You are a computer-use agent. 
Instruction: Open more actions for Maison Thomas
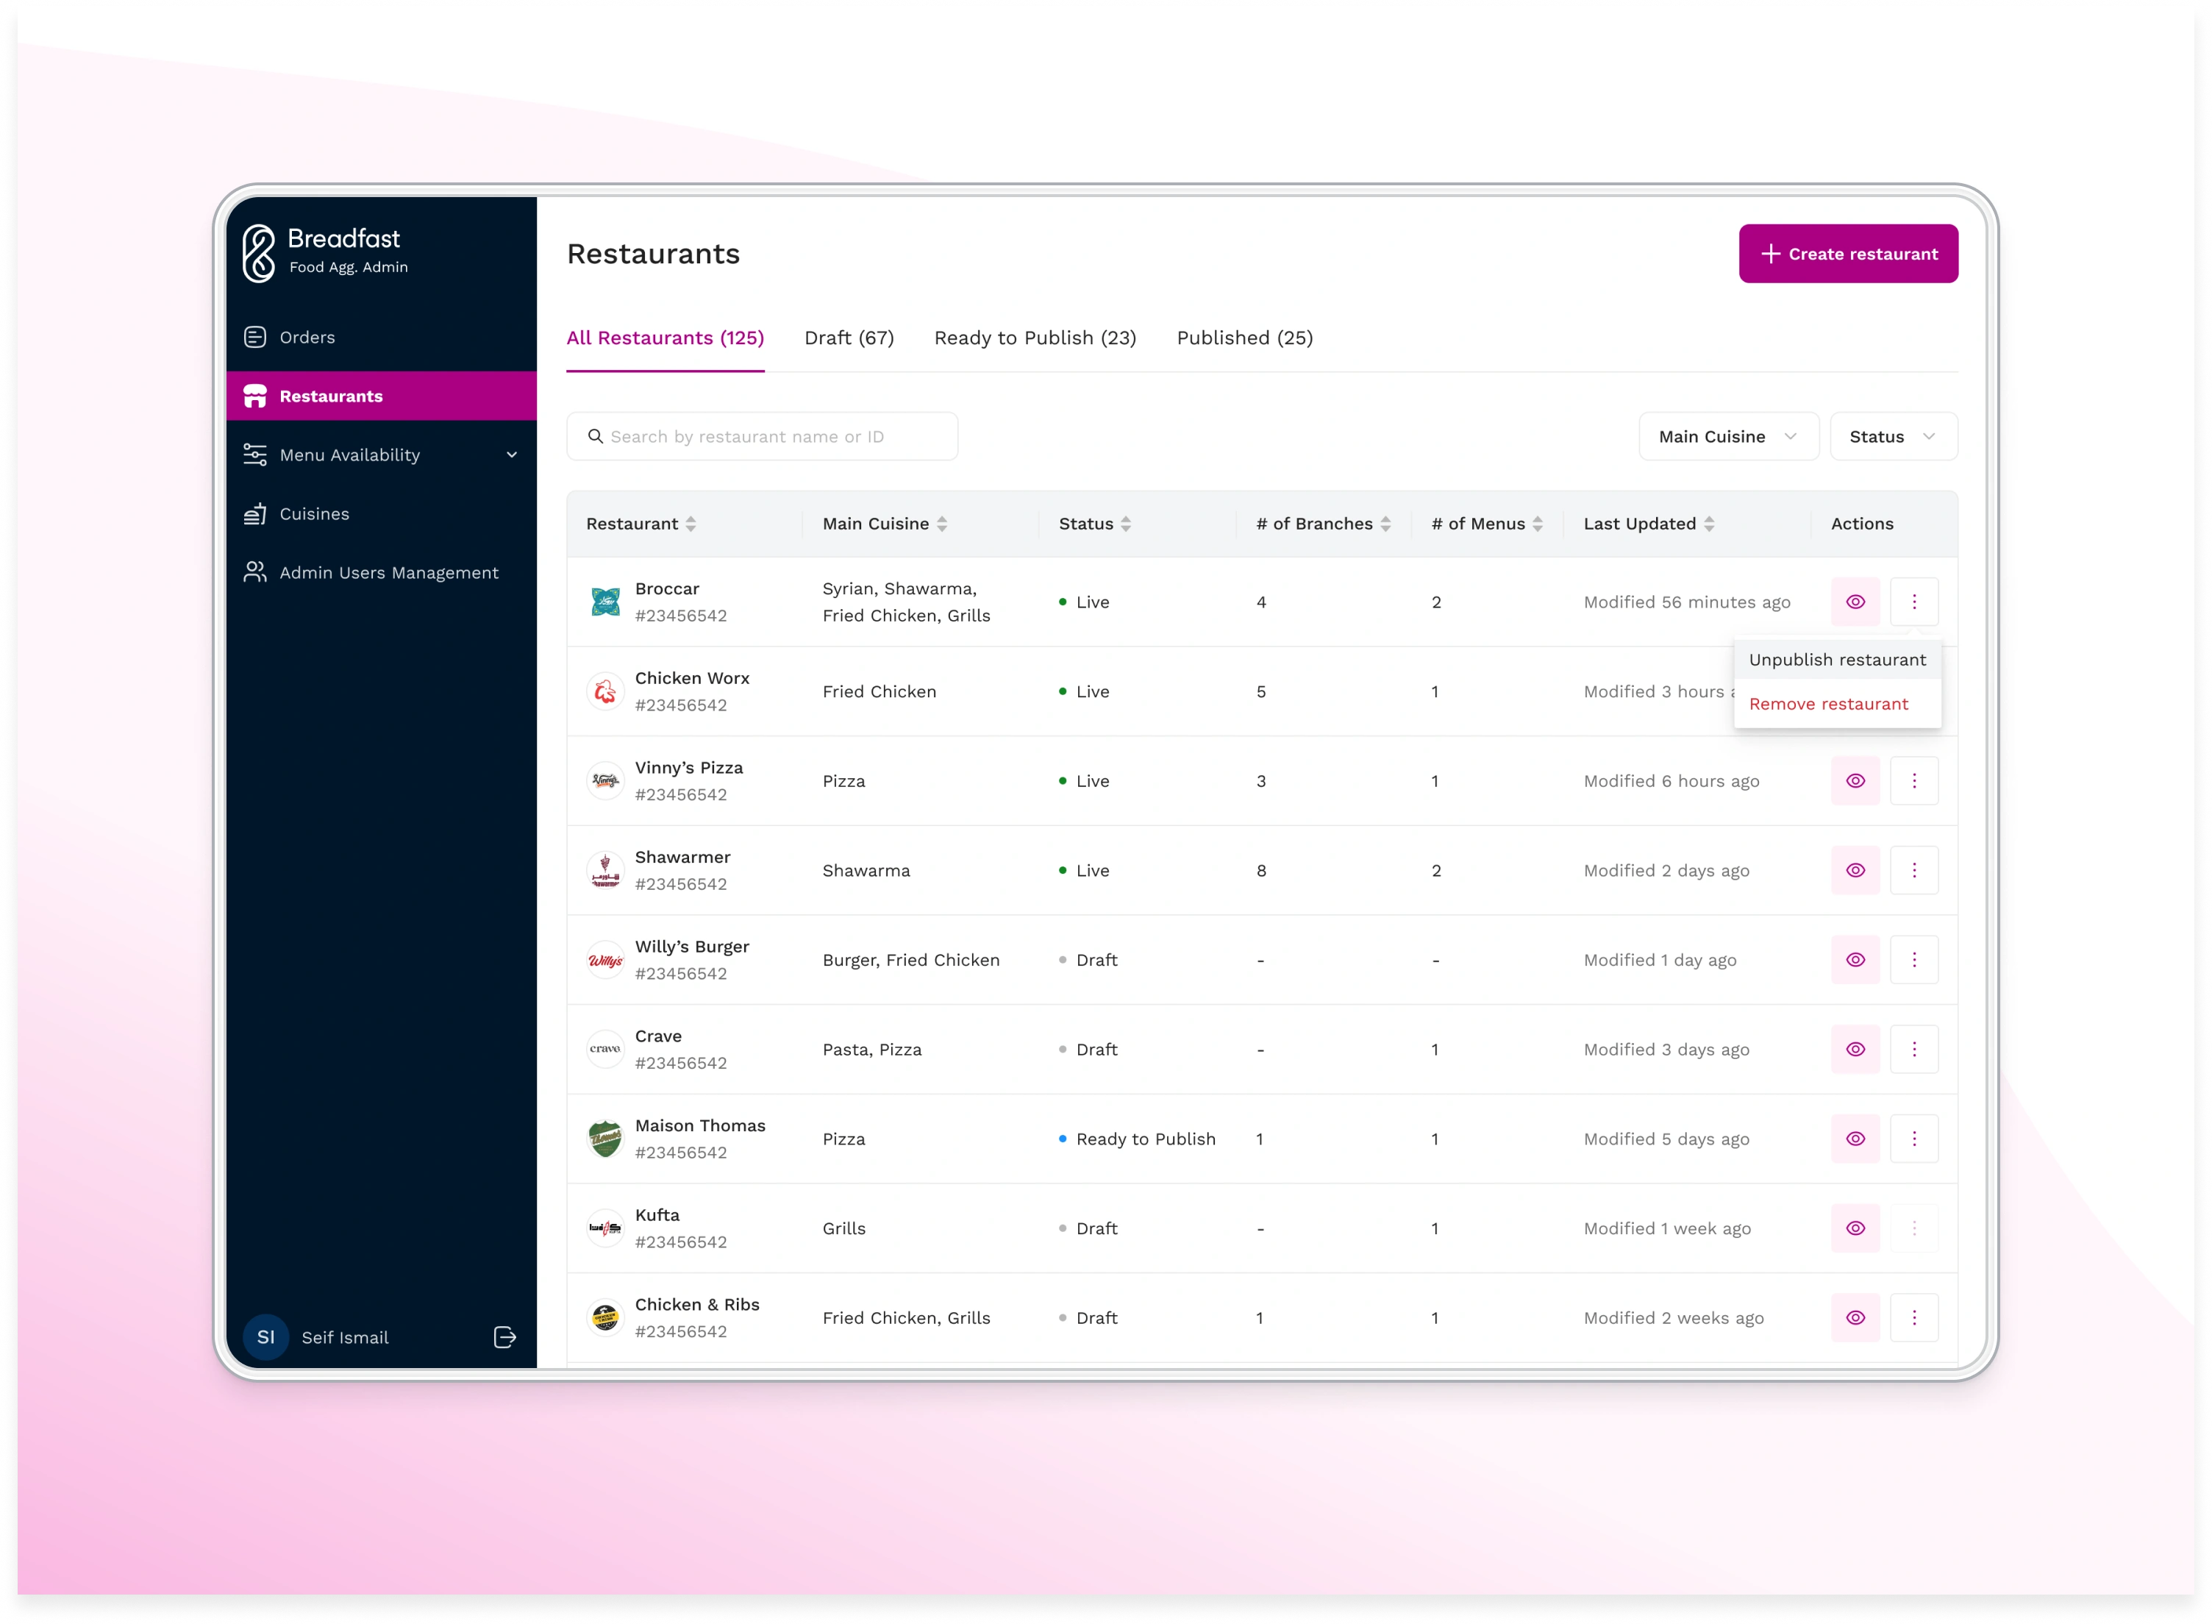(1914, 1139)
